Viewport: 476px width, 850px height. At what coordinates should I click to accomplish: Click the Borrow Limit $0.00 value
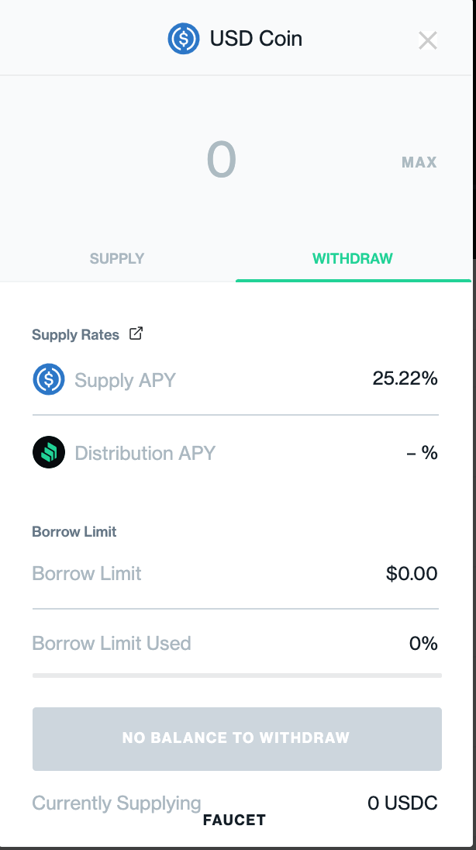pos(412,574)
